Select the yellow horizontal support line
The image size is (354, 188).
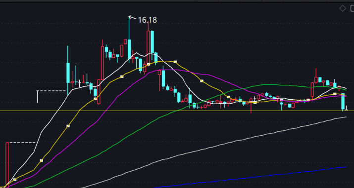click(177, 111)
